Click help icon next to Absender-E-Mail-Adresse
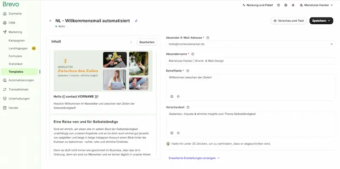This screenshot has height=169, width=340. [x=208, y=38]
